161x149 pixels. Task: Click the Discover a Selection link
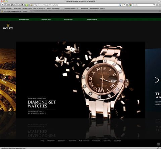36,111
